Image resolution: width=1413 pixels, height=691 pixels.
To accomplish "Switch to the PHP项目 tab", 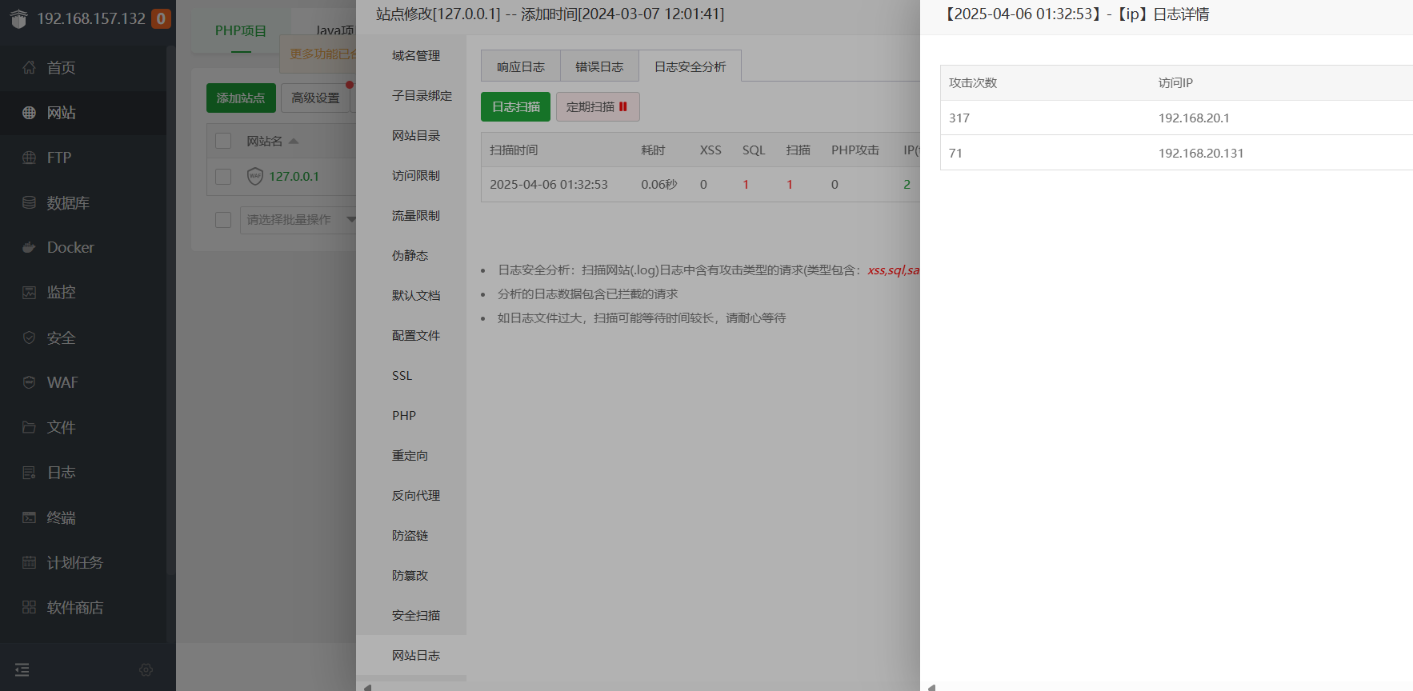I will 241,30.
